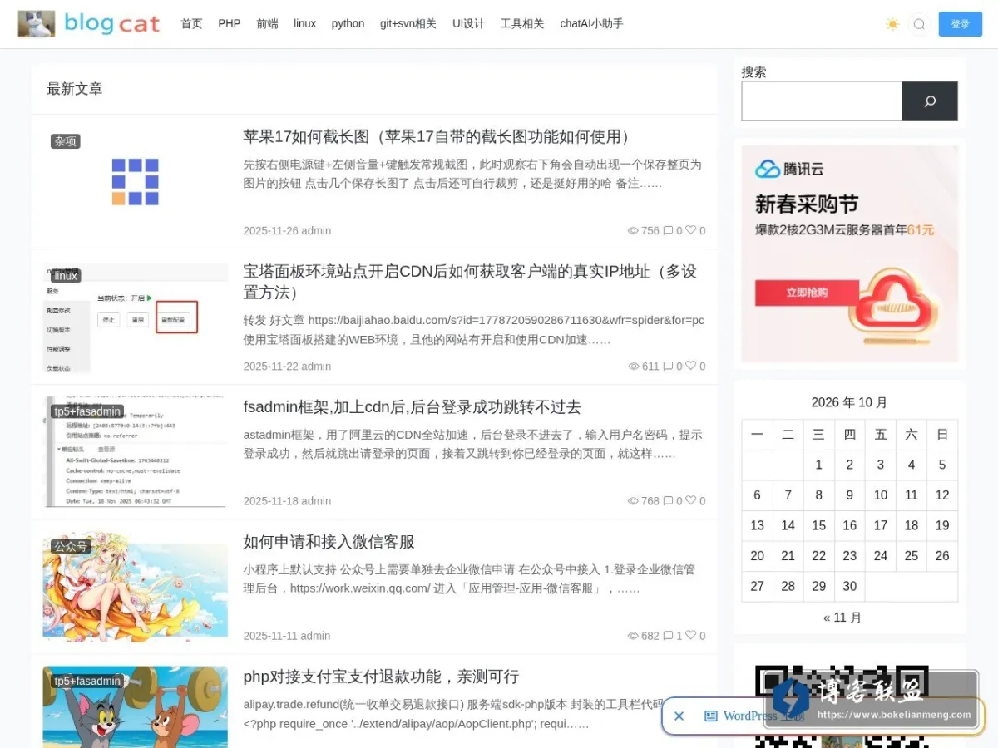The height and width of the screenshot is (748, 998).
Task: Open the 首页 menu item
Action: (191, 23)
